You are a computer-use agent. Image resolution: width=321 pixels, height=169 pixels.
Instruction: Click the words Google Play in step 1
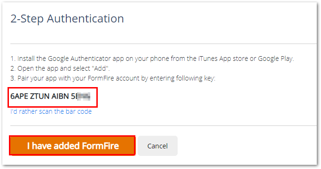click(x=275, y=59)
